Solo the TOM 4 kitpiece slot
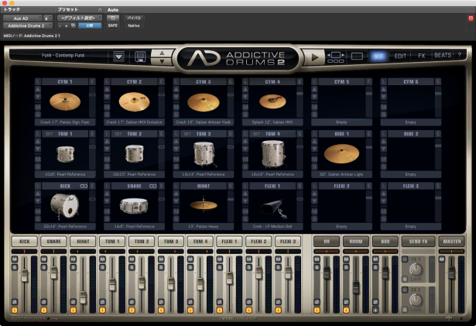Image resolution: width=476 pixels, height=326 pixels. tap(245, 166)
